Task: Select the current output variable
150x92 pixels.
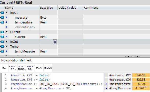Action: click(20, 37)
